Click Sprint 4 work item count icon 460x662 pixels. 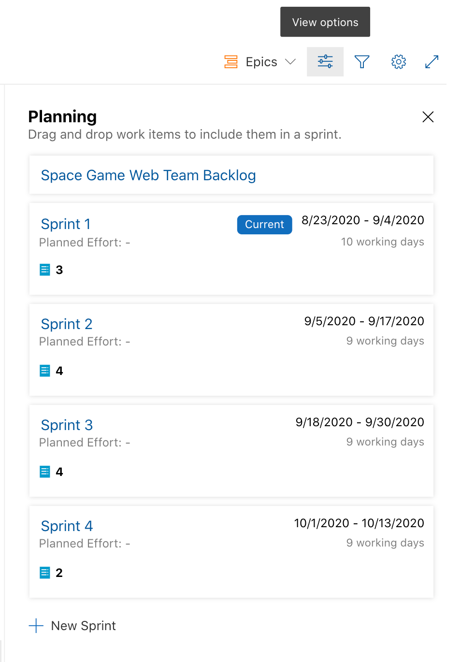tap(45, 573)
